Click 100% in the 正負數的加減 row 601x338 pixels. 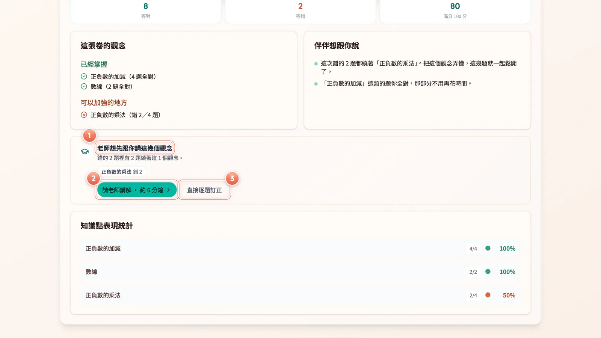click(507, 249)
